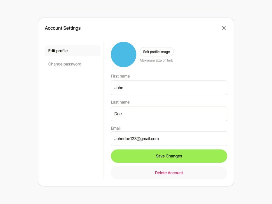Click the Johndoe123@gmail.com address text
272x204 pixels.
(x=136, y=139)
